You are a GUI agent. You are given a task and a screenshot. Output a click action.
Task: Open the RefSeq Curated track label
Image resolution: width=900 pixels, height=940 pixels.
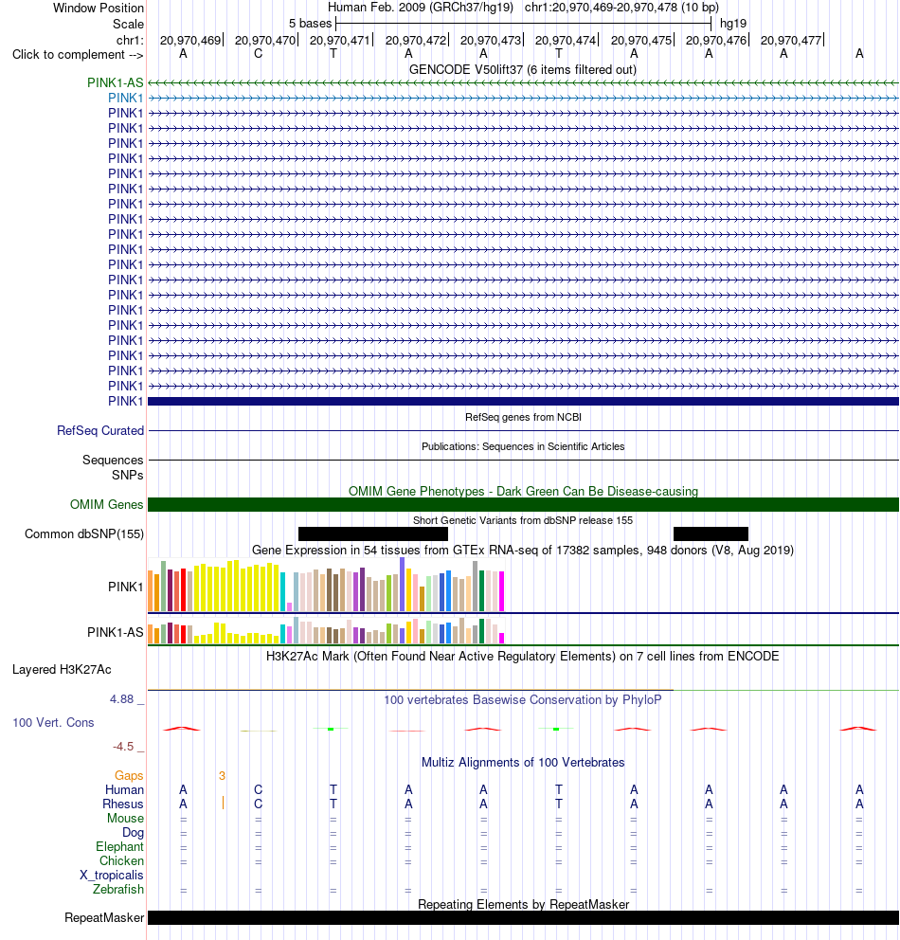pos(100,430)
